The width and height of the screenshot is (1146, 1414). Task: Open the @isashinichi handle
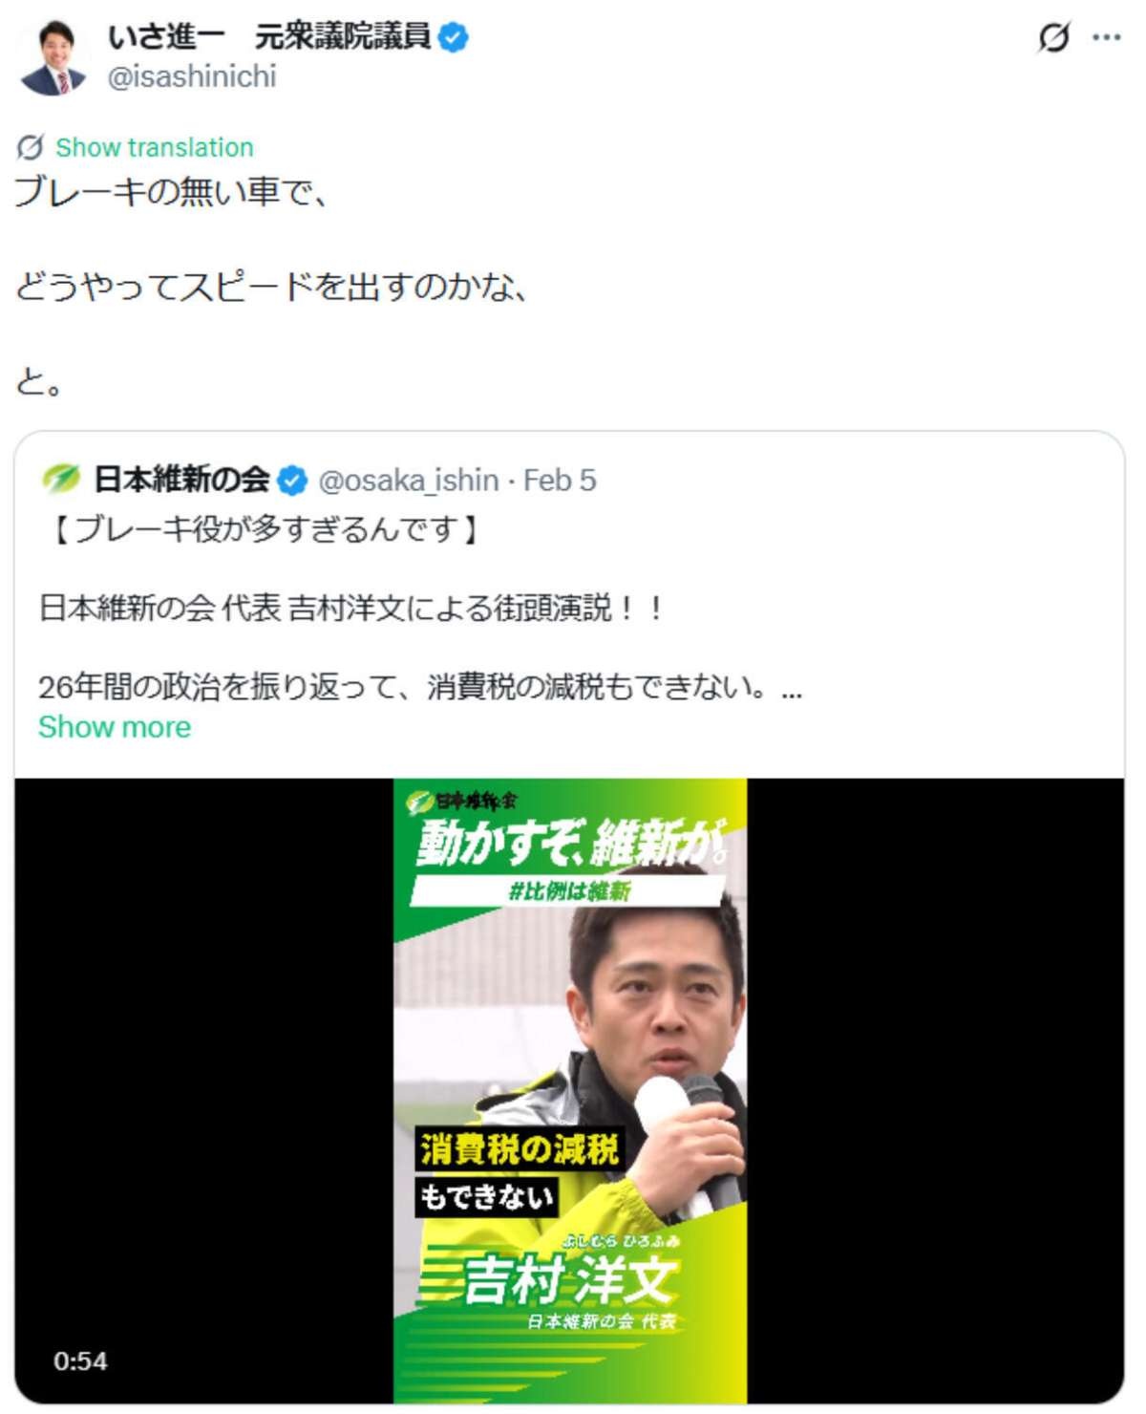[192, 76]
